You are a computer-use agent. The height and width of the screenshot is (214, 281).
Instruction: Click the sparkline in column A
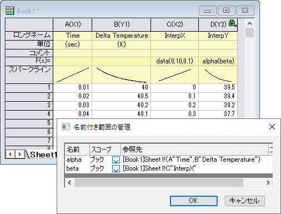pos(73,74)
